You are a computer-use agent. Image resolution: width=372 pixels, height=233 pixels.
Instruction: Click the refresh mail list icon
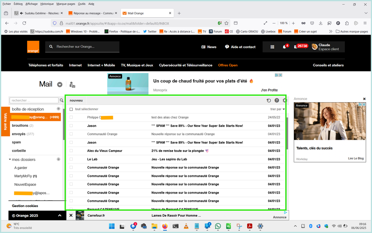269,100
